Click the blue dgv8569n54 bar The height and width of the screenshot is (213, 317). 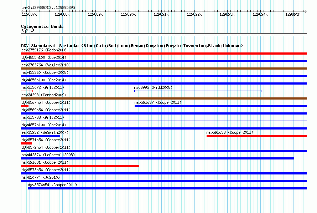pyautogui.click(x=164, y=113)
